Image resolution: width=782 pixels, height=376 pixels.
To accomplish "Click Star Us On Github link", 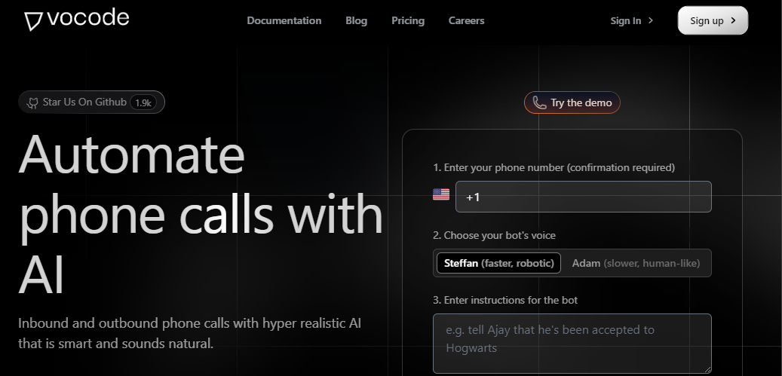I will pyautogui.click(x=84, y=102).
